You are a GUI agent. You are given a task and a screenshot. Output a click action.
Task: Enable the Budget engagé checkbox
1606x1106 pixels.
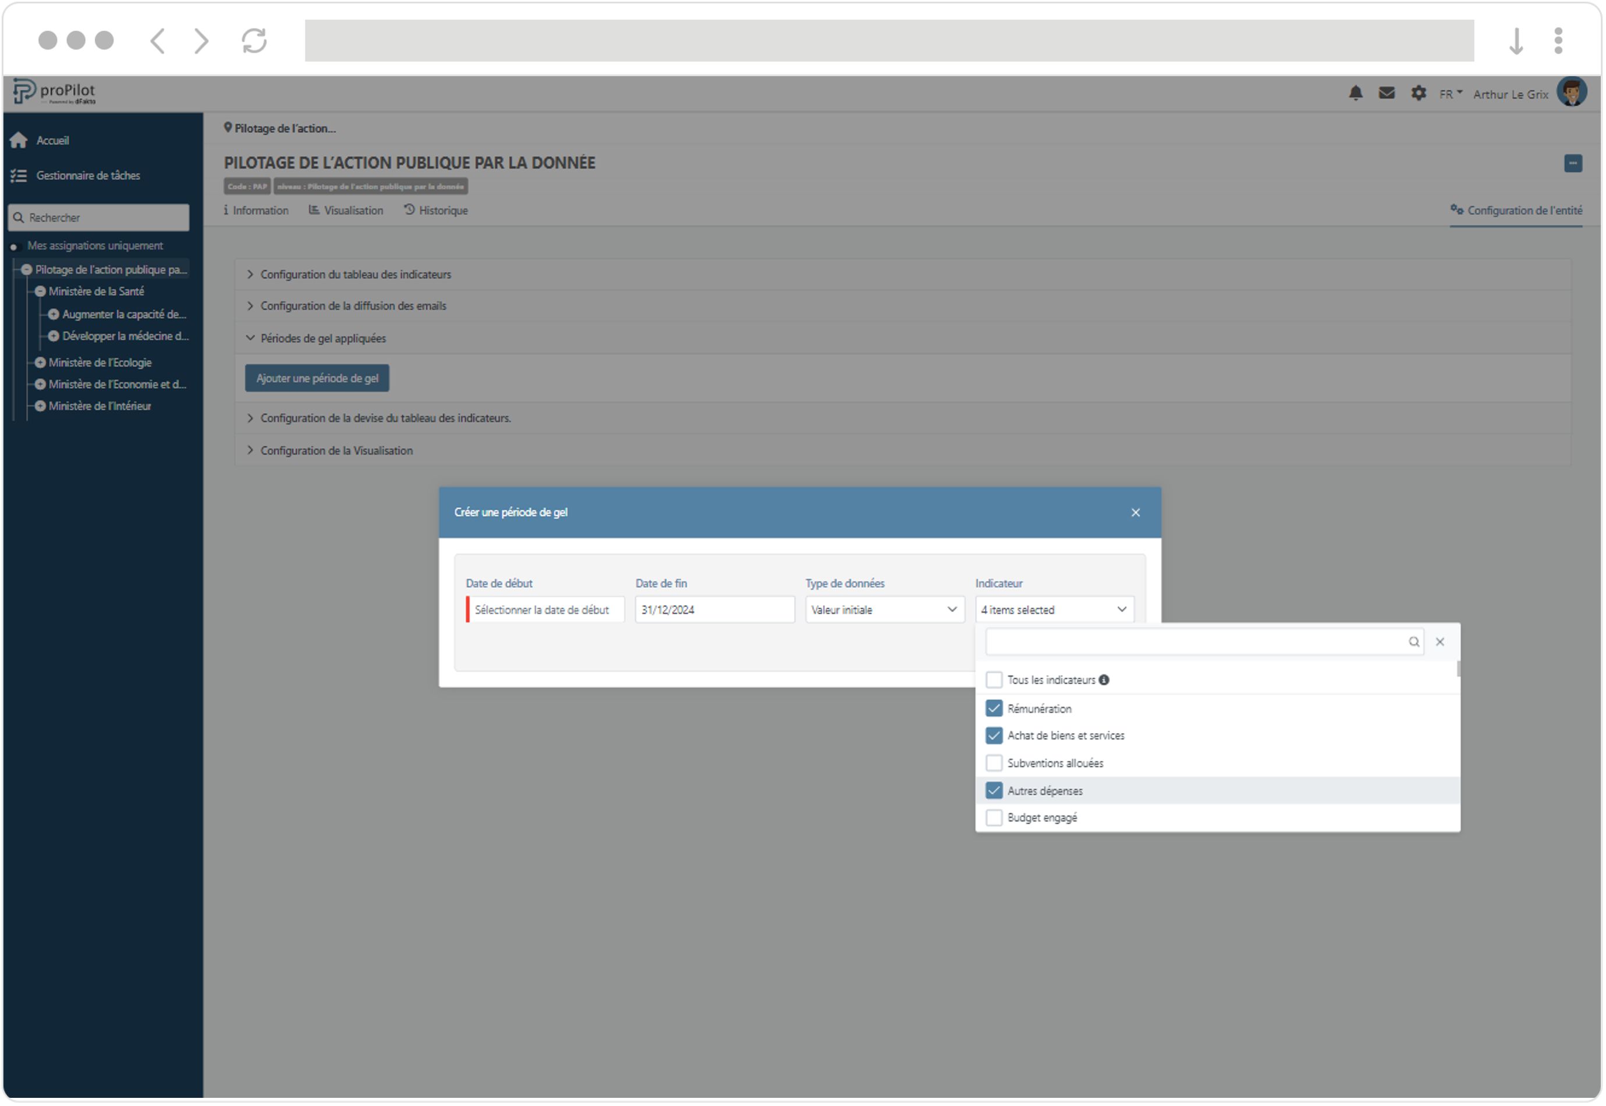point(994,819)
